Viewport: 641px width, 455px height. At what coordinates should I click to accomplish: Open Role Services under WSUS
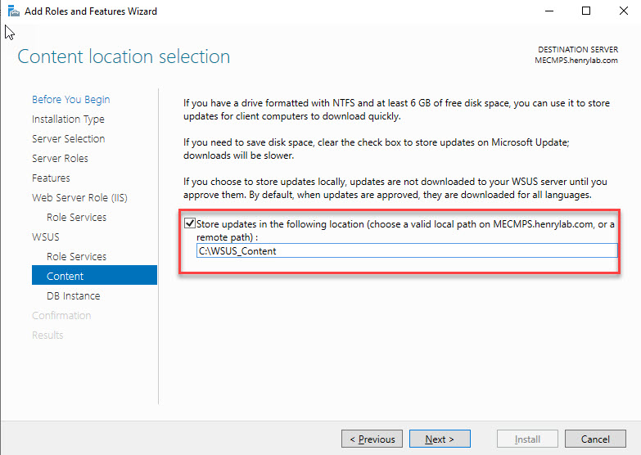[x=76, y=257]
